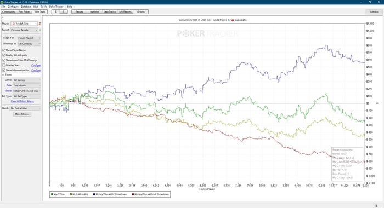384x208 pixels.
Task: Click red Money Won Without Showdown legend swatch
Action: coord(133,194)
